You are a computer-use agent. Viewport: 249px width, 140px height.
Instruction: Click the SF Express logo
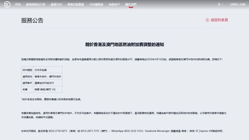click(x=7, y=4)
